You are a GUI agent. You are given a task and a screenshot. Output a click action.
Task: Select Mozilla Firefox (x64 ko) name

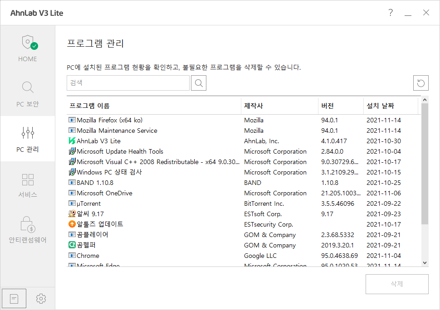click(110, 120)
